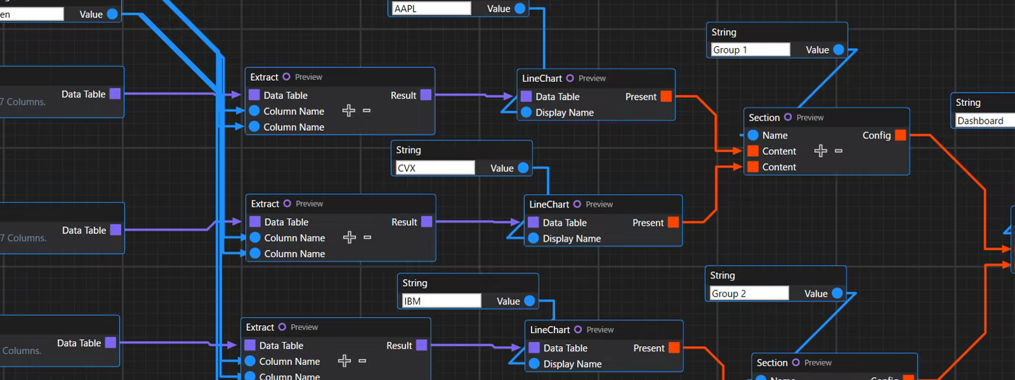
Task: Click the Config output port of the Group 1 Section
Action: pos(900,135)
